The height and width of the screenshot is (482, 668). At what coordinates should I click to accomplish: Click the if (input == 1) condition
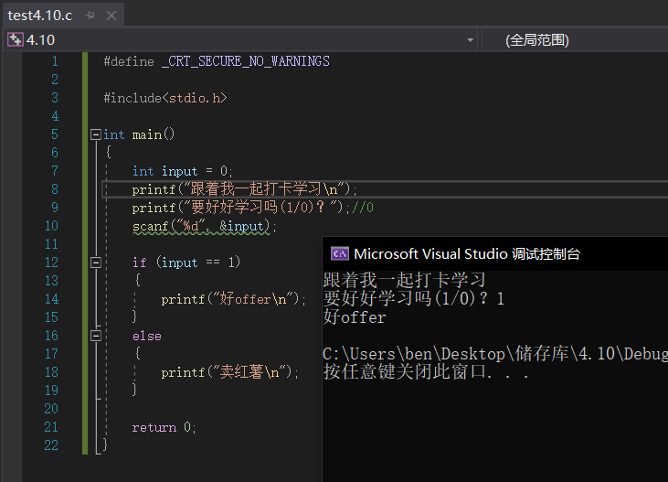186,262
